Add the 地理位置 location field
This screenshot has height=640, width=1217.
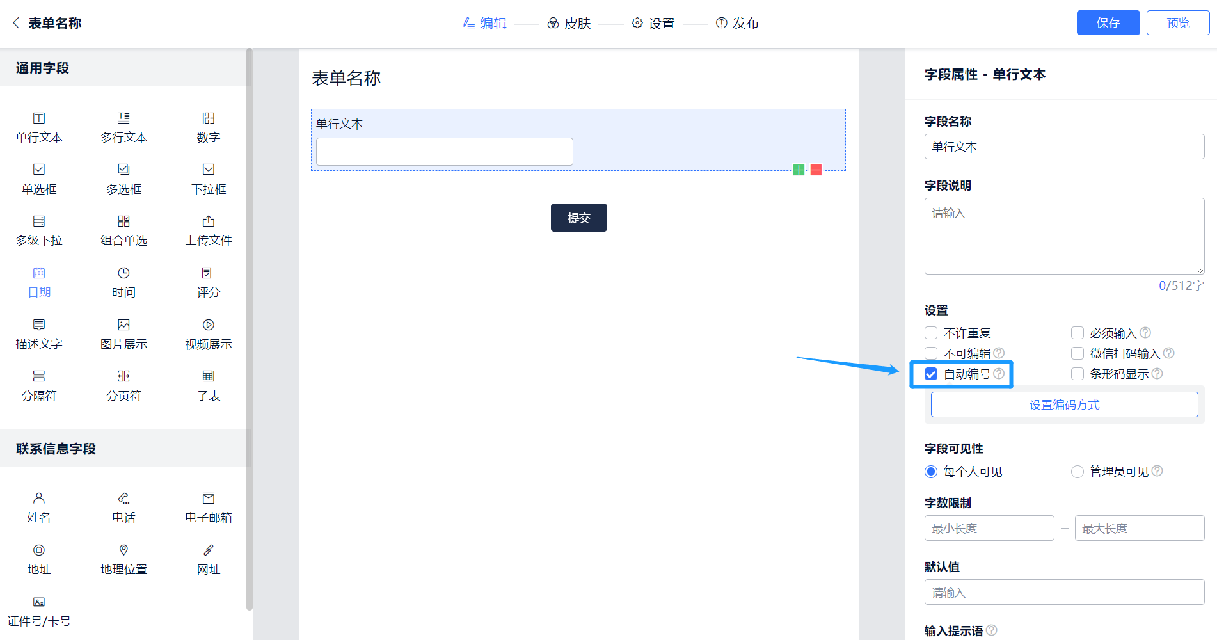(x=123, y=559)
